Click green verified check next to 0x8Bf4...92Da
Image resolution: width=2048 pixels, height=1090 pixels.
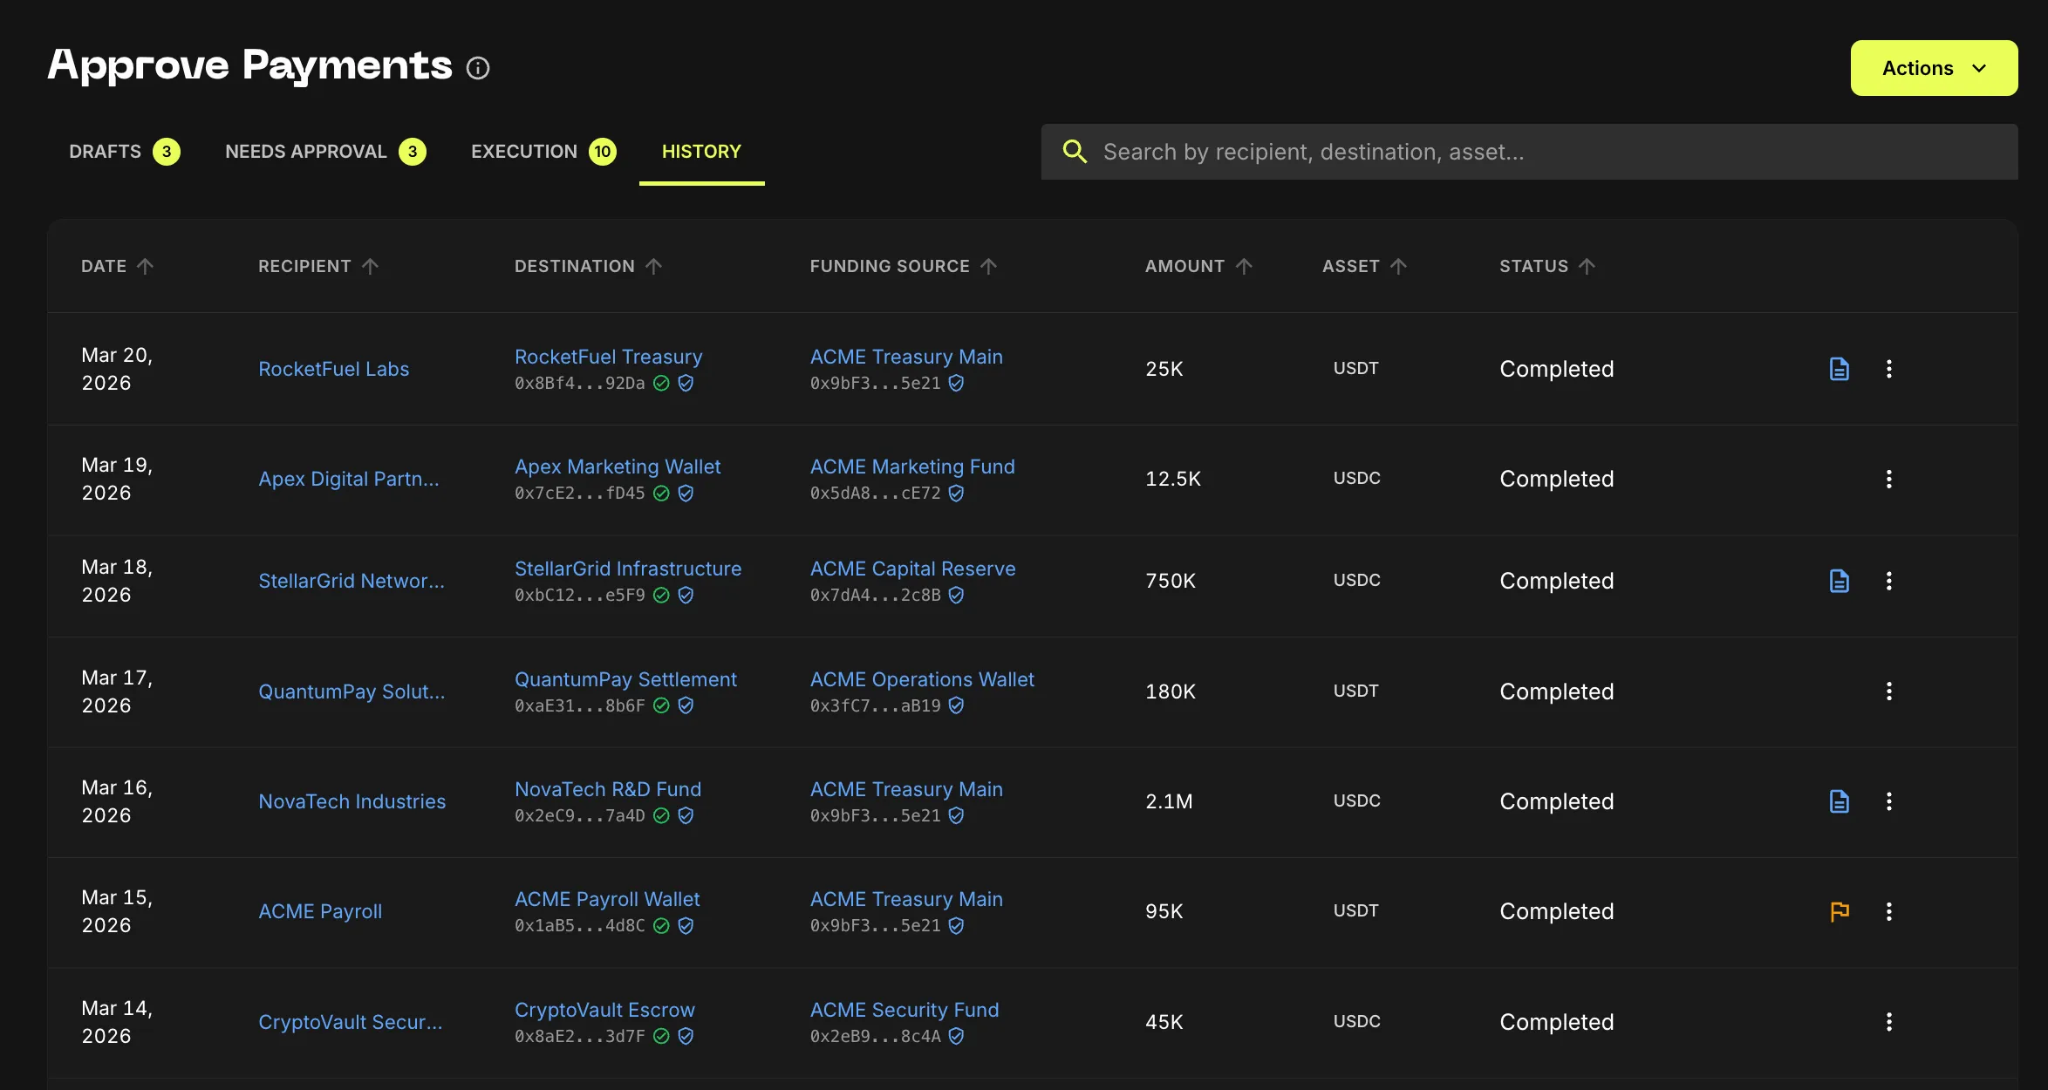click(x=661, y=384)
